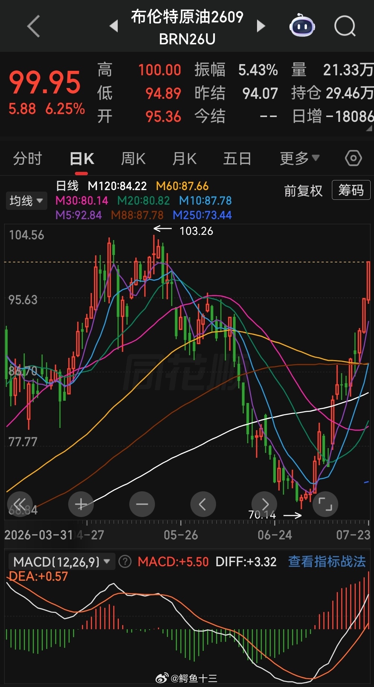
Task: Tap the M20:80.82 moving average label
Action: 143,201
